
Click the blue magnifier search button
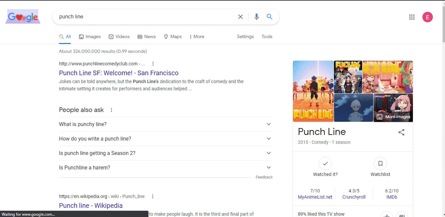(269, 17)
